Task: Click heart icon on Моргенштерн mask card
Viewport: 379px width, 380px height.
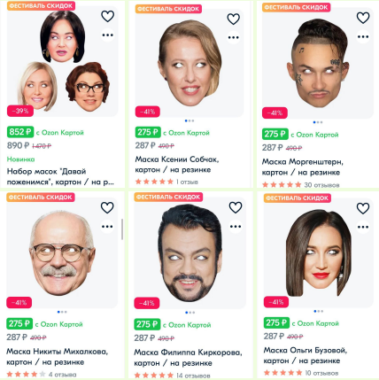Action: [x=363, y=18]
